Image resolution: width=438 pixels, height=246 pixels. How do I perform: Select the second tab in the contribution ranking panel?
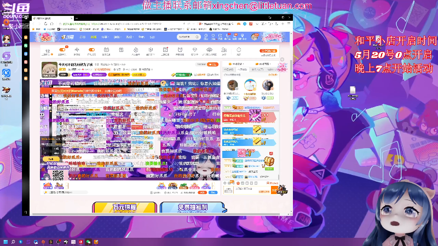(x=243, y=69)
